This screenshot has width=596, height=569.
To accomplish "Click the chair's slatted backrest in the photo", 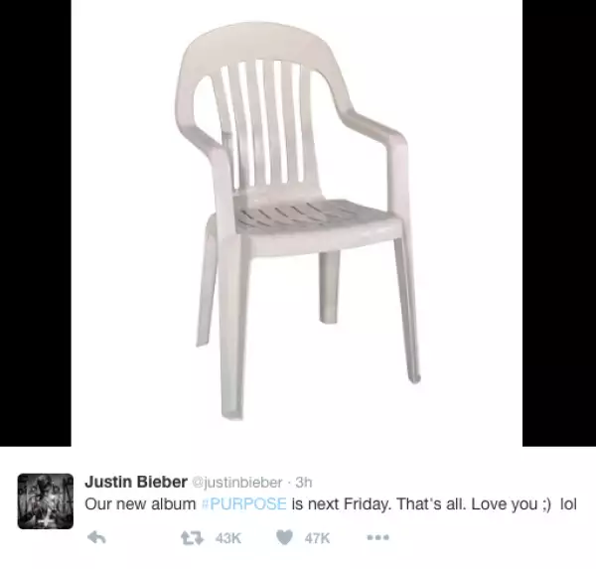I will (262, 121).
